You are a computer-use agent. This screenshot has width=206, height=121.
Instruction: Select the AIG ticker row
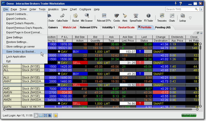point(12,66)
